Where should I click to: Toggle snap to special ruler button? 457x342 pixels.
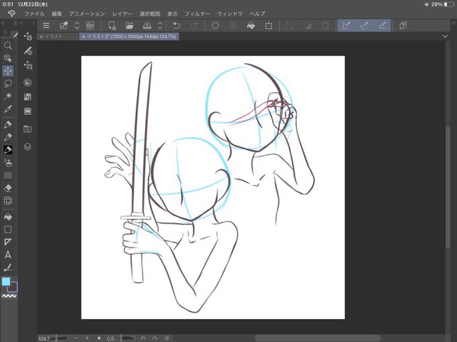364,26
